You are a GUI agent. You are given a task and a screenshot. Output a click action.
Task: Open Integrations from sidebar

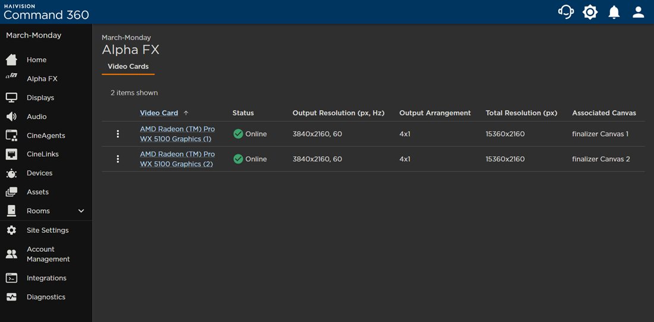[46, 278]
